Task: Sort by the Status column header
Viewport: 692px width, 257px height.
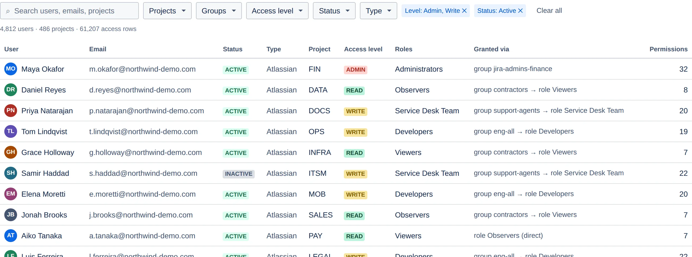Action: [232, 49]
